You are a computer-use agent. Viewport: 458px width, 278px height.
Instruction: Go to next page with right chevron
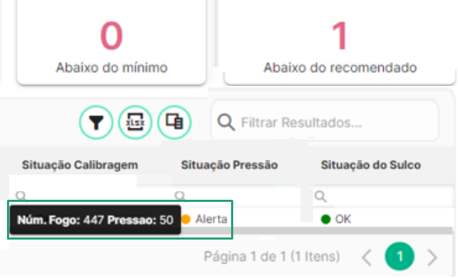tap(432, 257)
